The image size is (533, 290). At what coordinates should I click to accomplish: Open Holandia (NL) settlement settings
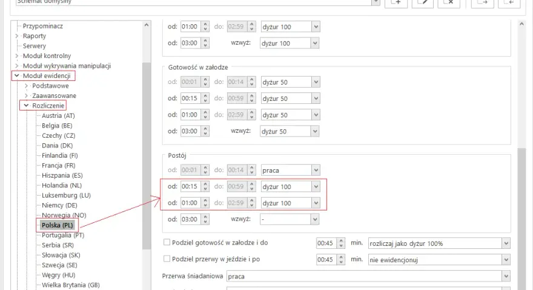tap(62, 185)
